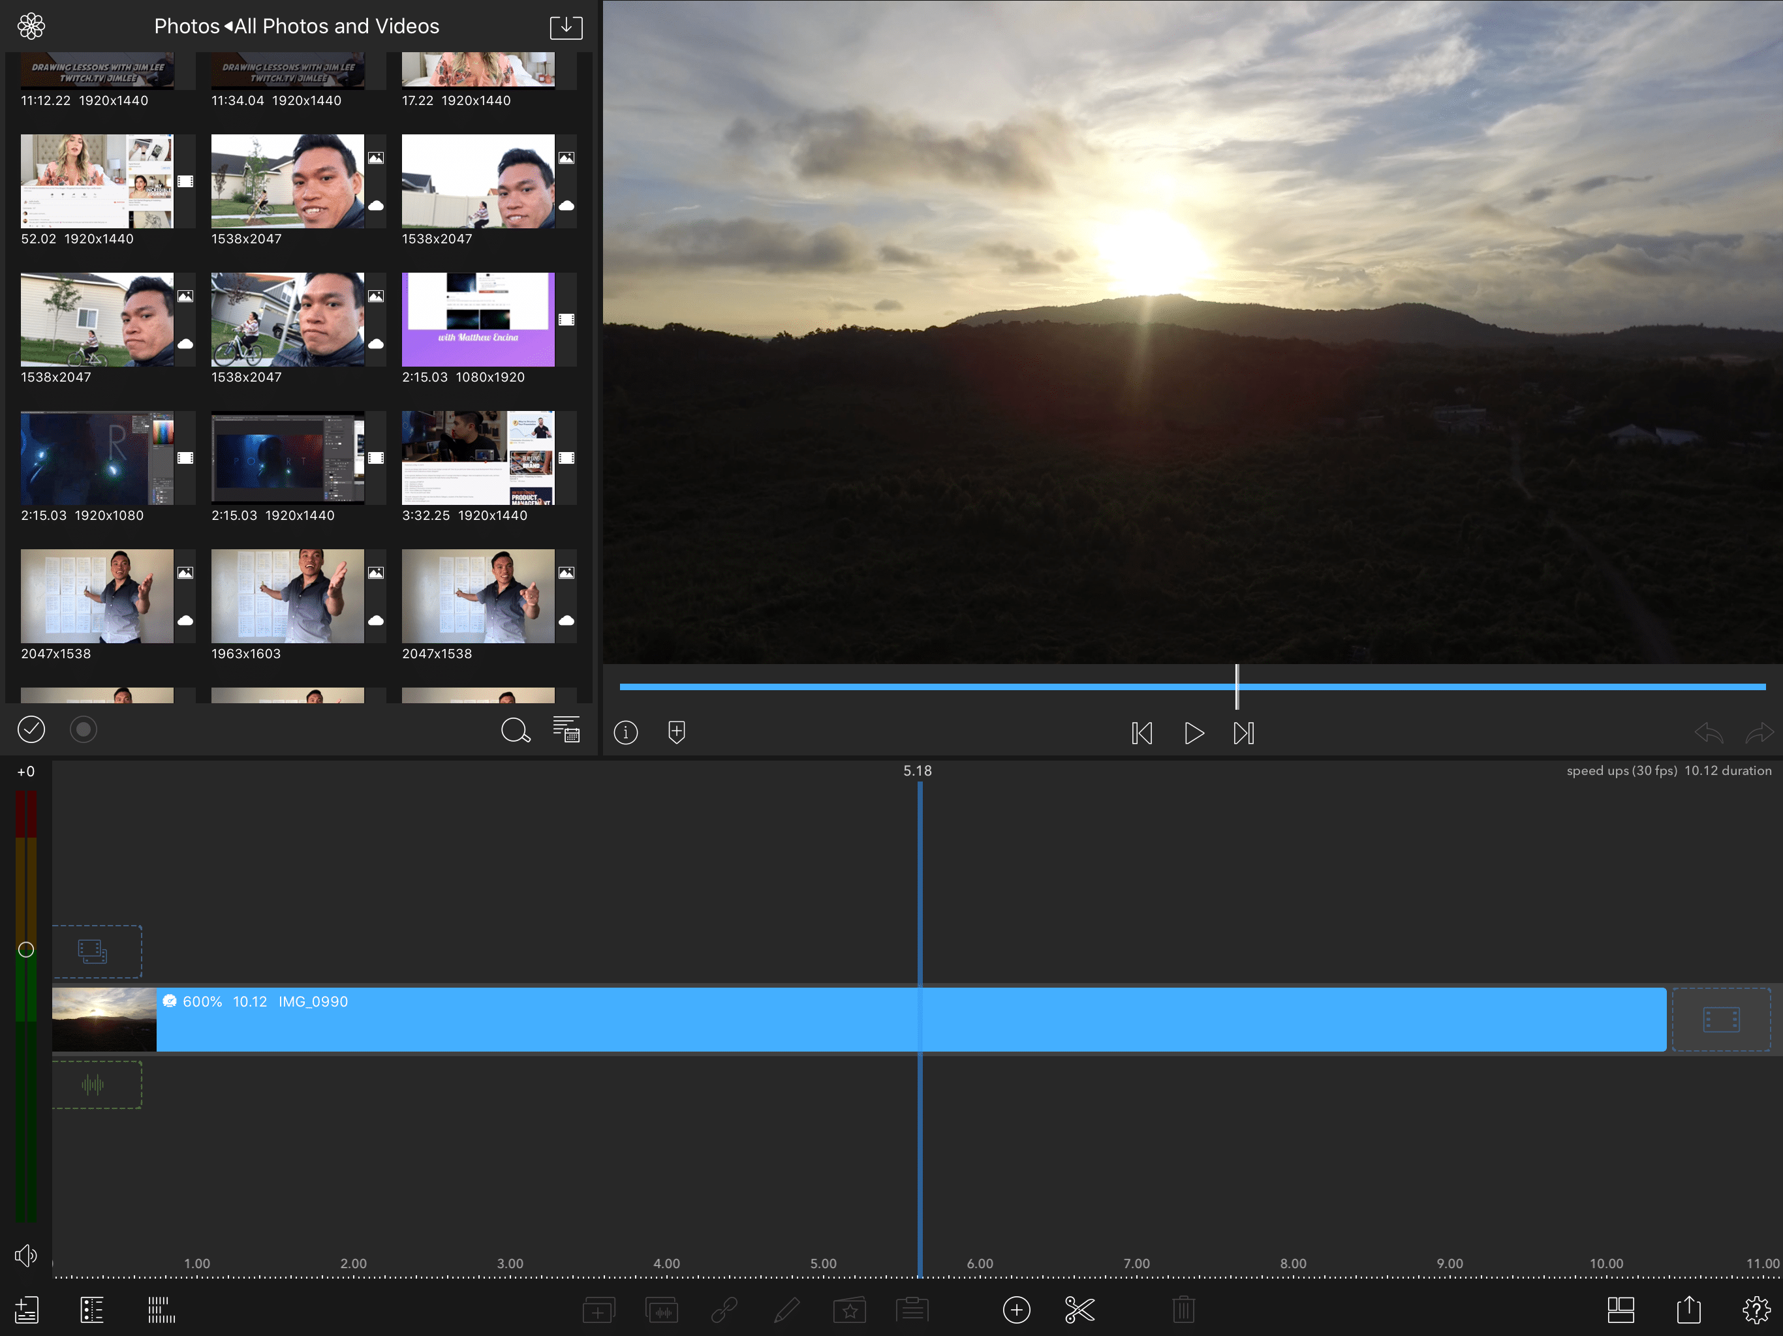Mute timeline audio with the speaker icon
The height and width of the screenshot is (1336, 1783).
(26, 1254)
